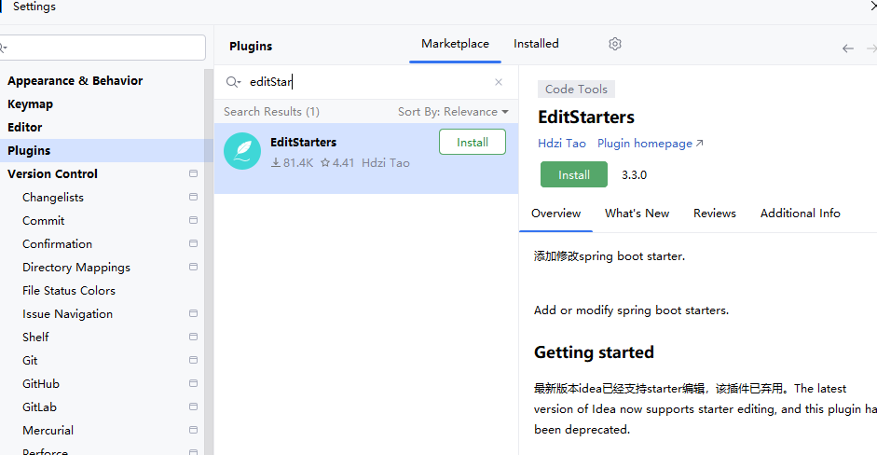Open GitHub settings page
Image resolution: width=877 pixels, height=455 pixels.
pos(41,383)
